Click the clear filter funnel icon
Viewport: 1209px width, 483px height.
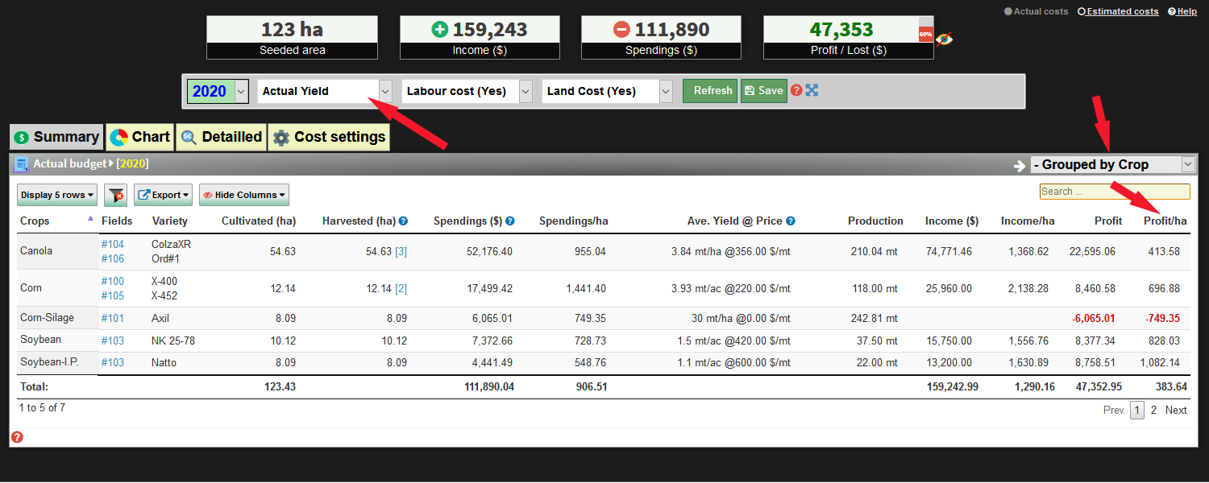point(116,195)
